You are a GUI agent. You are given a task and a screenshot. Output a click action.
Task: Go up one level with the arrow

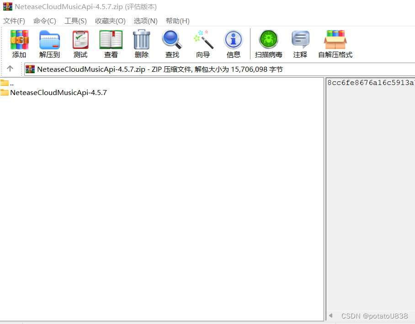[x=10, y=69]
